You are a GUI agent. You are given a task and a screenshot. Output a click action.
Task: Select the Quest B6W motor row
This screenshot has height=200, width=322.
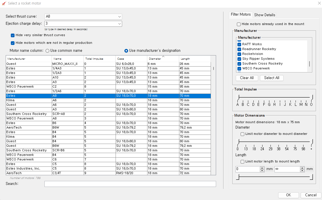click(108, 146)
